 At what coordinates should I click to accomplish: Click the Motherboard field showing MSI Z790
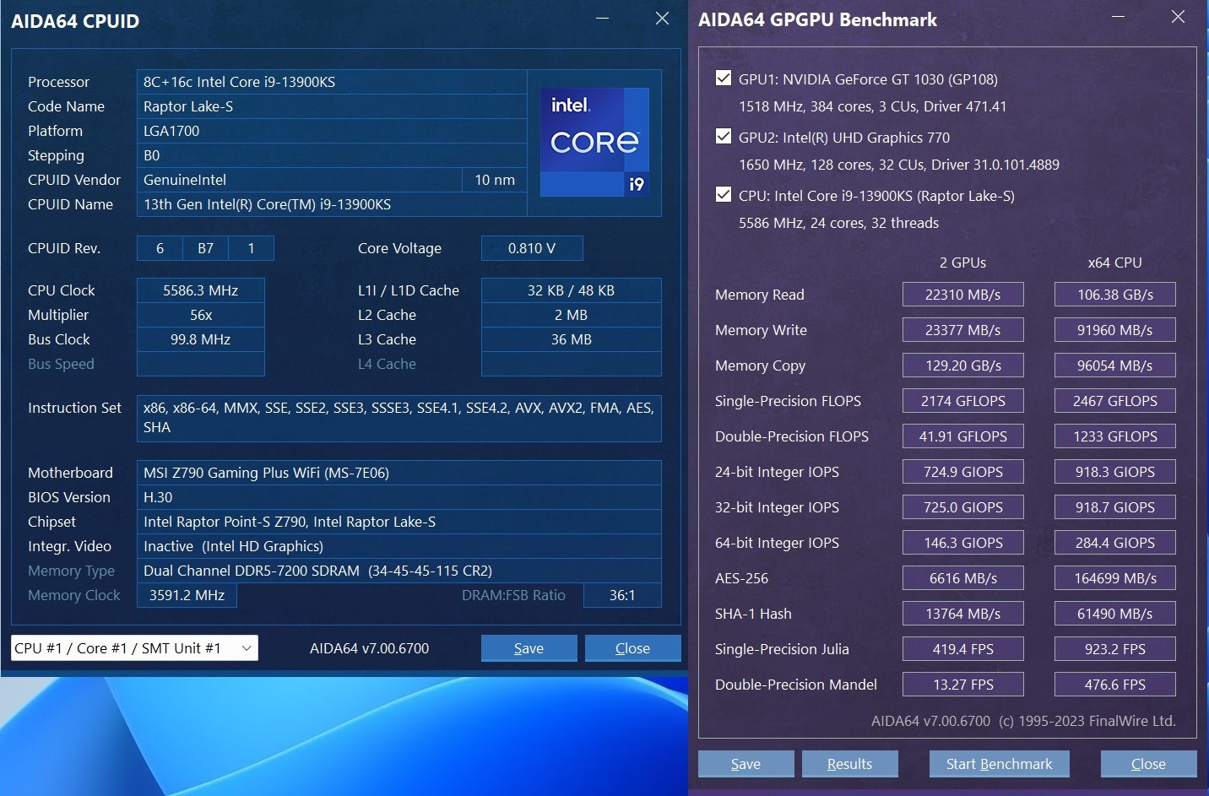pyautogui.click(x=398, y=473)
